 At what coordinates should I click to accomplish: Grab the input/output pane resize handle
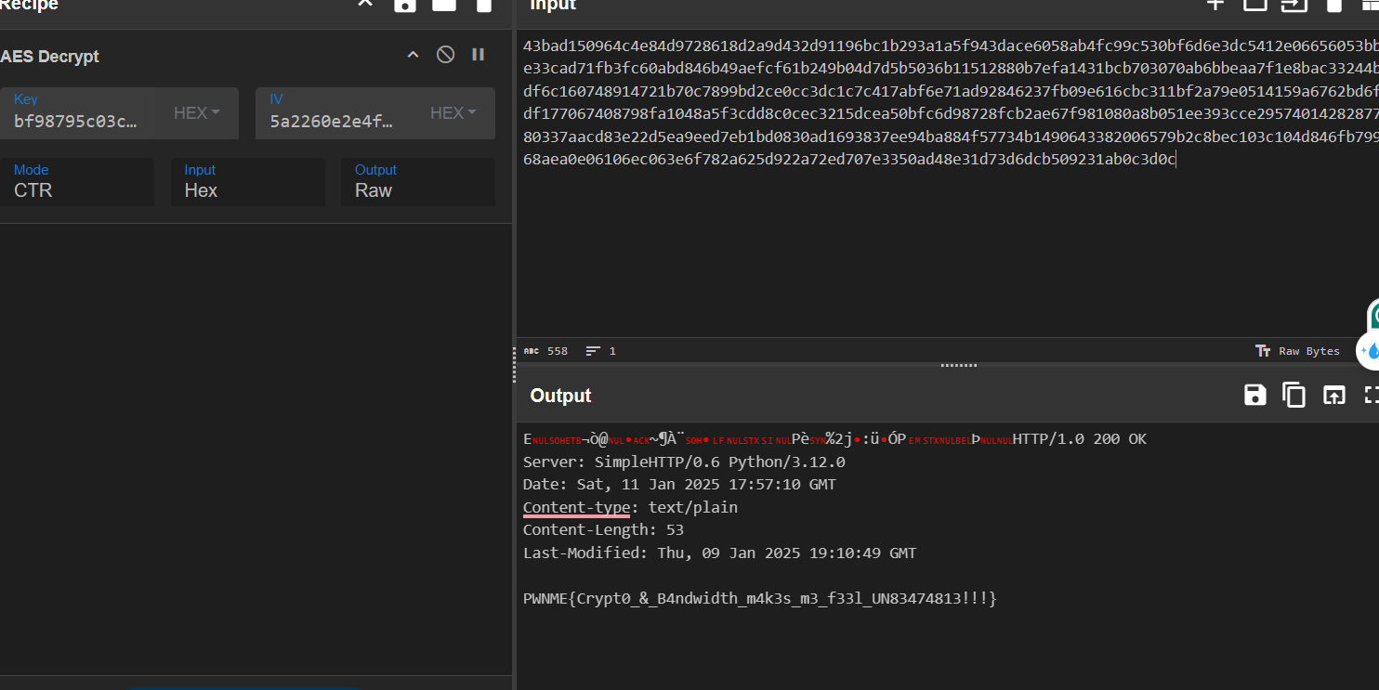pos(959,365)
